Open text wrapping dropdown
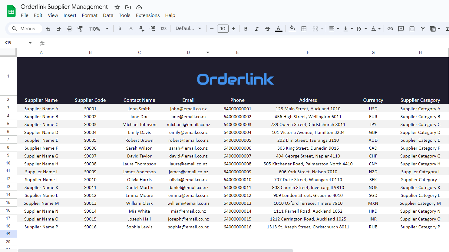Screen dimensions: 449x252 tap(362, 28)
